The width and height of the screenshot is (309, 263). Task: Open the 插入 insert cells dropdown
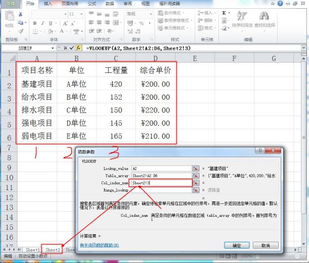click(207, 13)
